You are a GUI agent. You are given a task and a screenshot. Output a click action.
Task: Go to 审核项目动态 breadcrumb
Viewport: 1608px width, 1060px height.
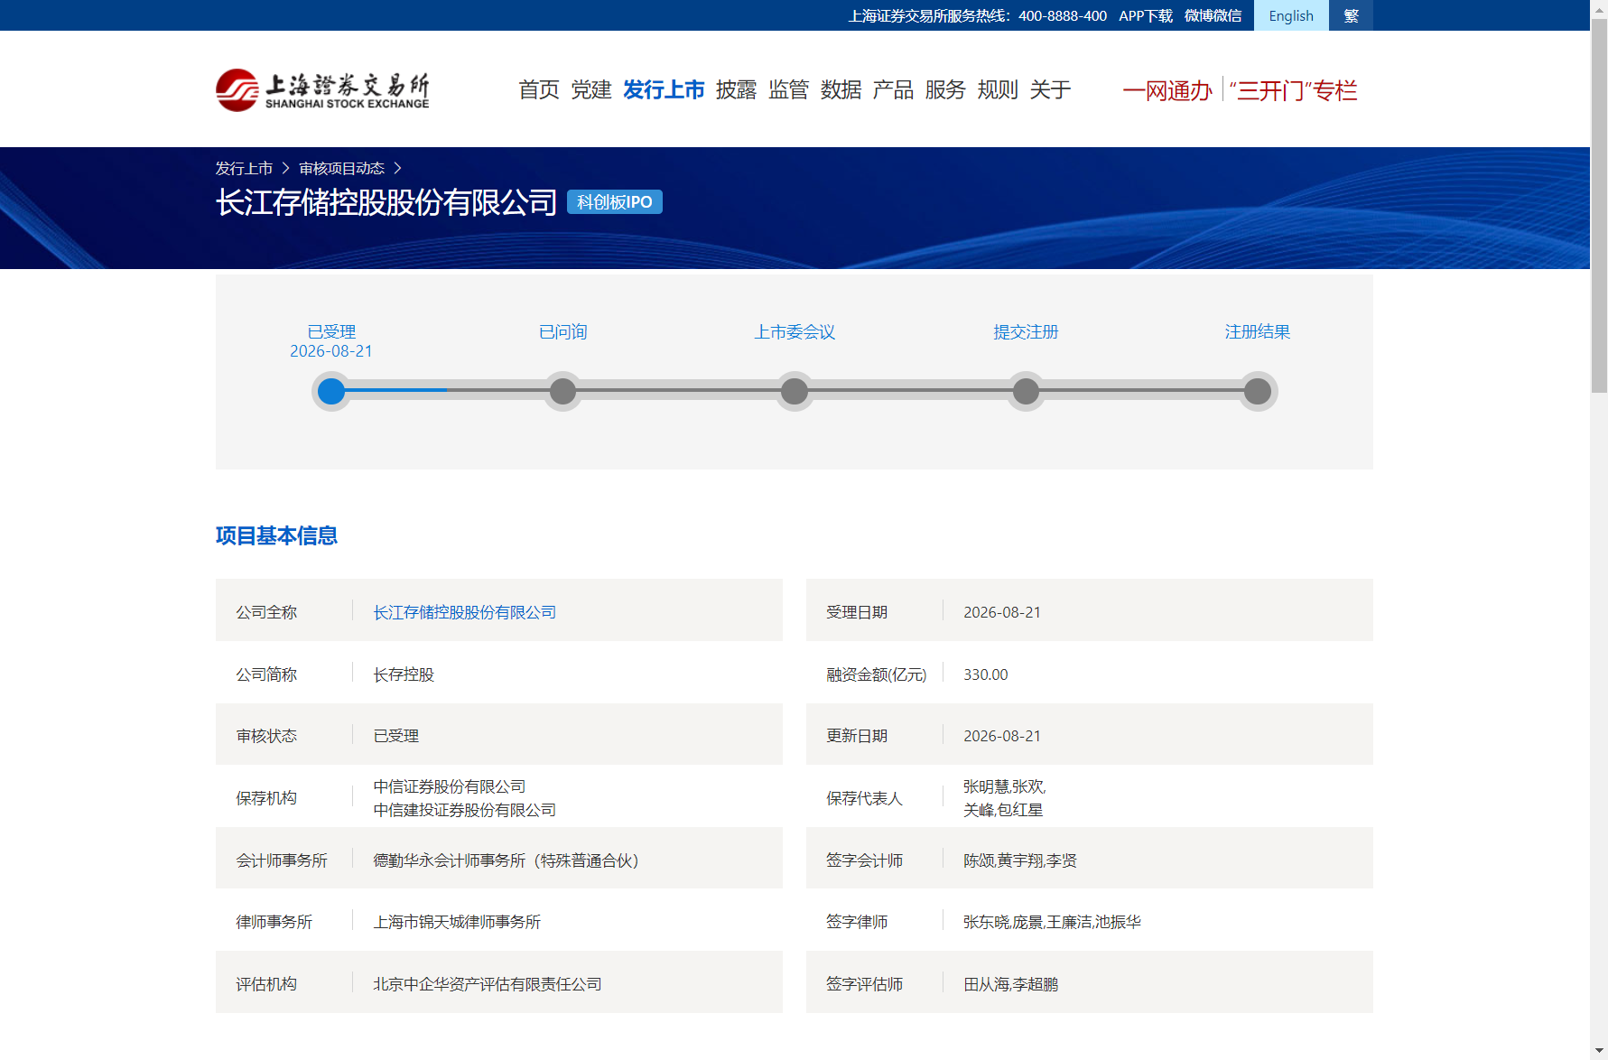[341, 169]
